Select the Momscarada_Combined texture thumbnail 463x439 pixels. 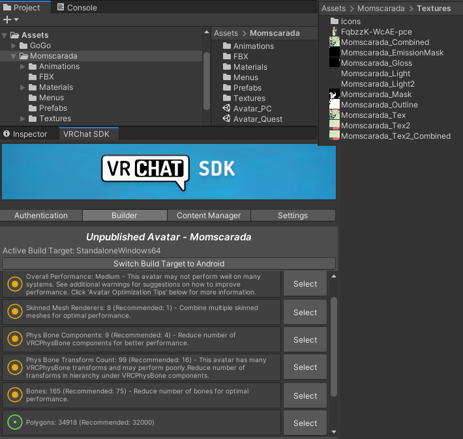[335, 42]
